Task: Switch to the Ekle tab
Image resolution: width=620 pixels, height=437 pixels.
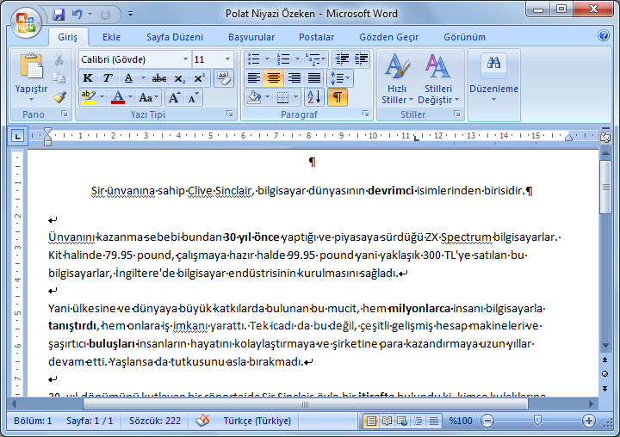Action: (x=111, y=37)
